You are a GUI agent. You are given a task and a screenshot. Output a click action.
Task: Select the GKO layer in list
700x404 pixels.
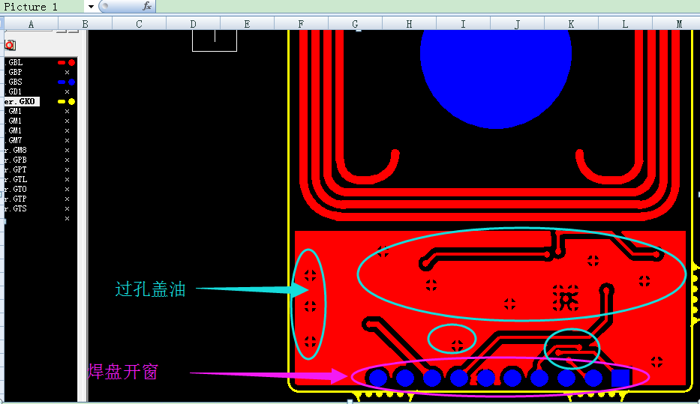tap(20, 101)
